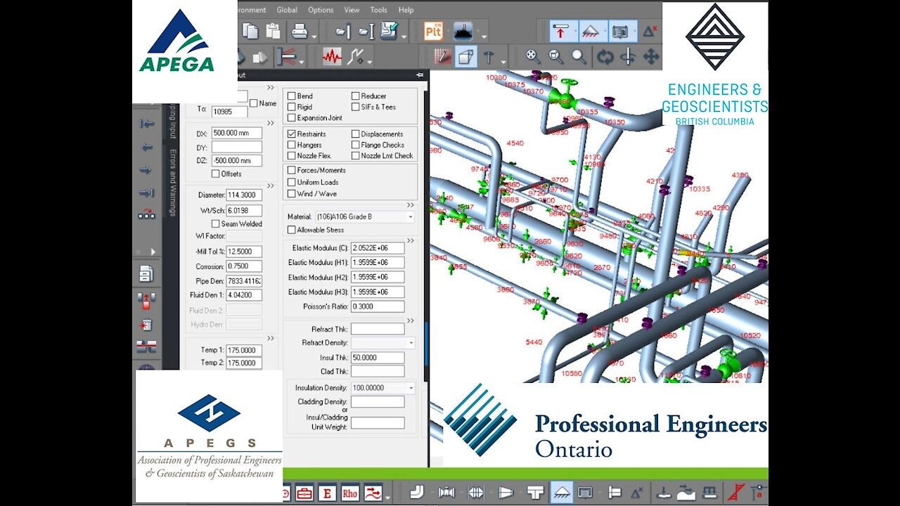Expand the chevron beside the DX field
This screenshot has width=900, height=506.
(270, 124)
